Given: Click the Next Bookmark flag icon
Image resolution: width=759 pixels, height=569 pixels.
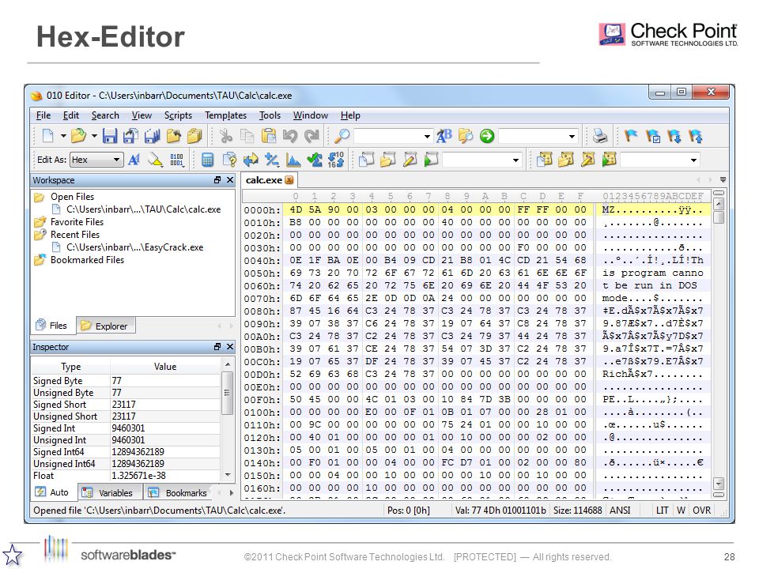Looking at the screenshot, I should 674,136.
